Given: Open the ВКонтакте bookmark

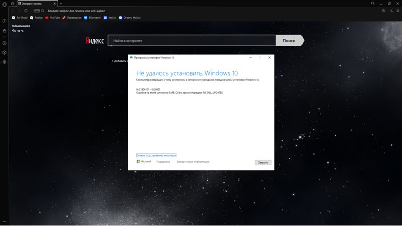Looking at the screenshot, I should (92, 18).
